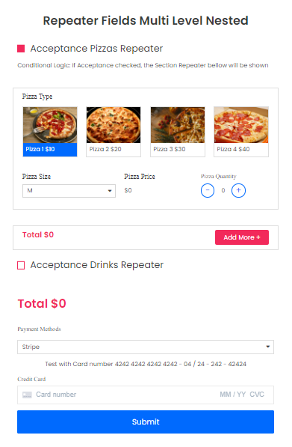Select the Pizza 1 $10 label option

40,150
